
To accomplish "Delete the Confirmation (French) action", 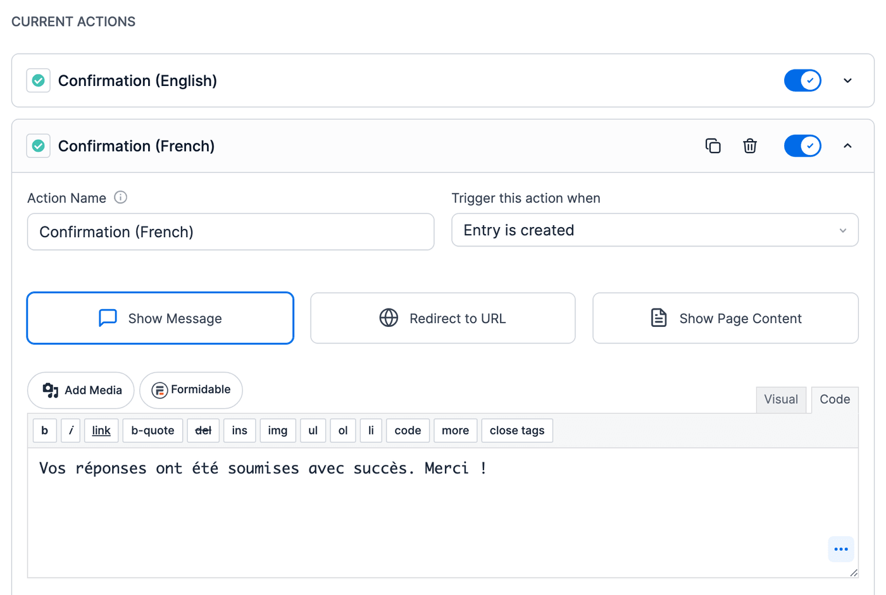I will [750, 146].
